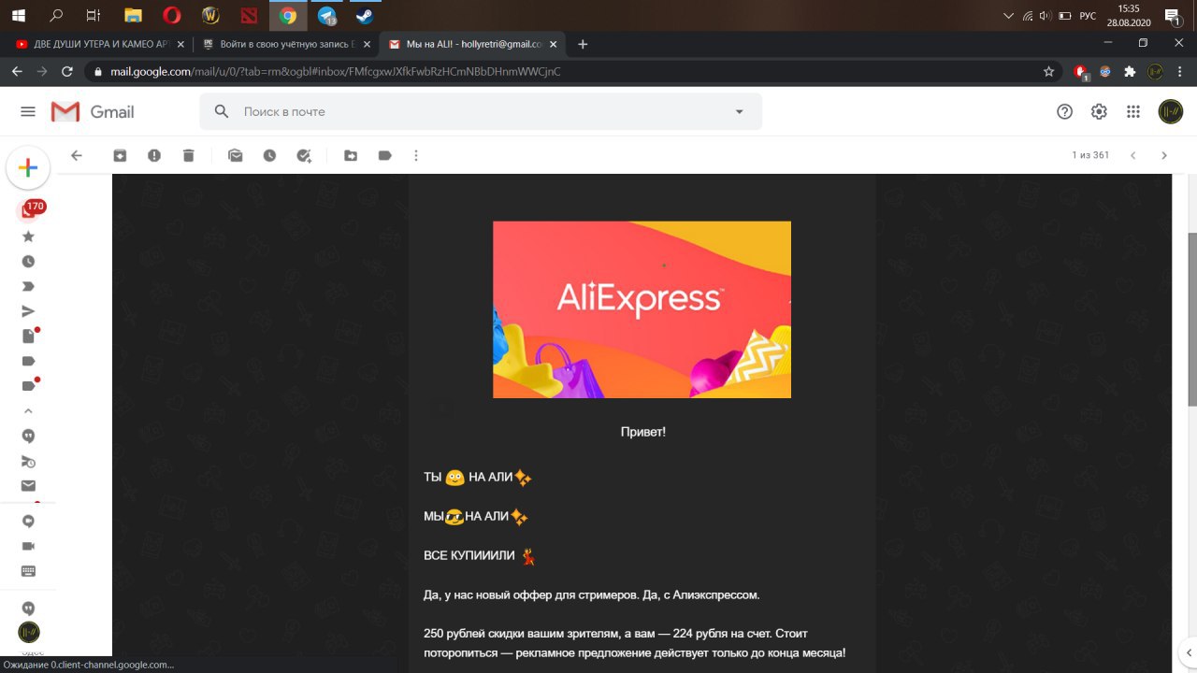Open the red ad blocker extension
The image size is (1197, 673).
coord(1081,72)
